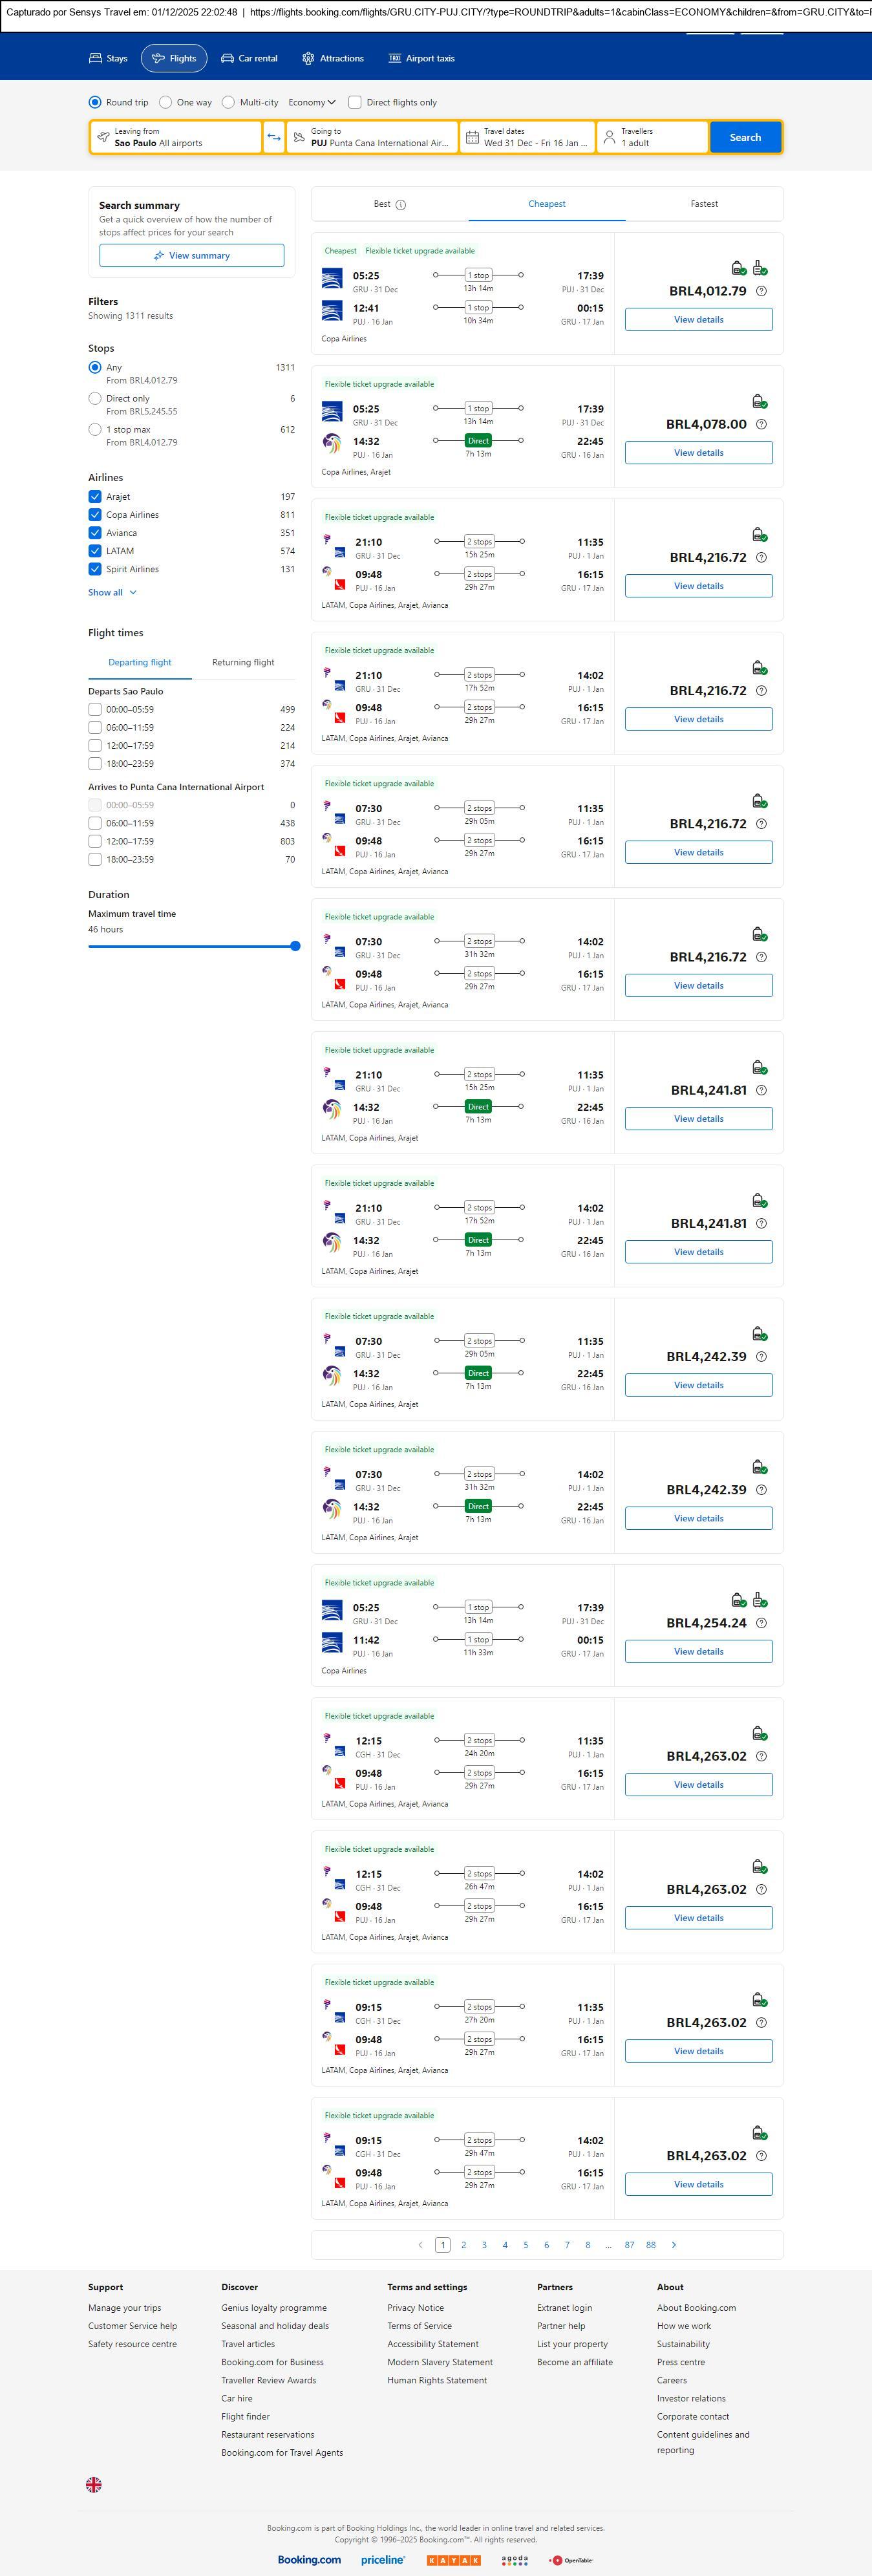Click the UK flag language icon

[94, 2484]
